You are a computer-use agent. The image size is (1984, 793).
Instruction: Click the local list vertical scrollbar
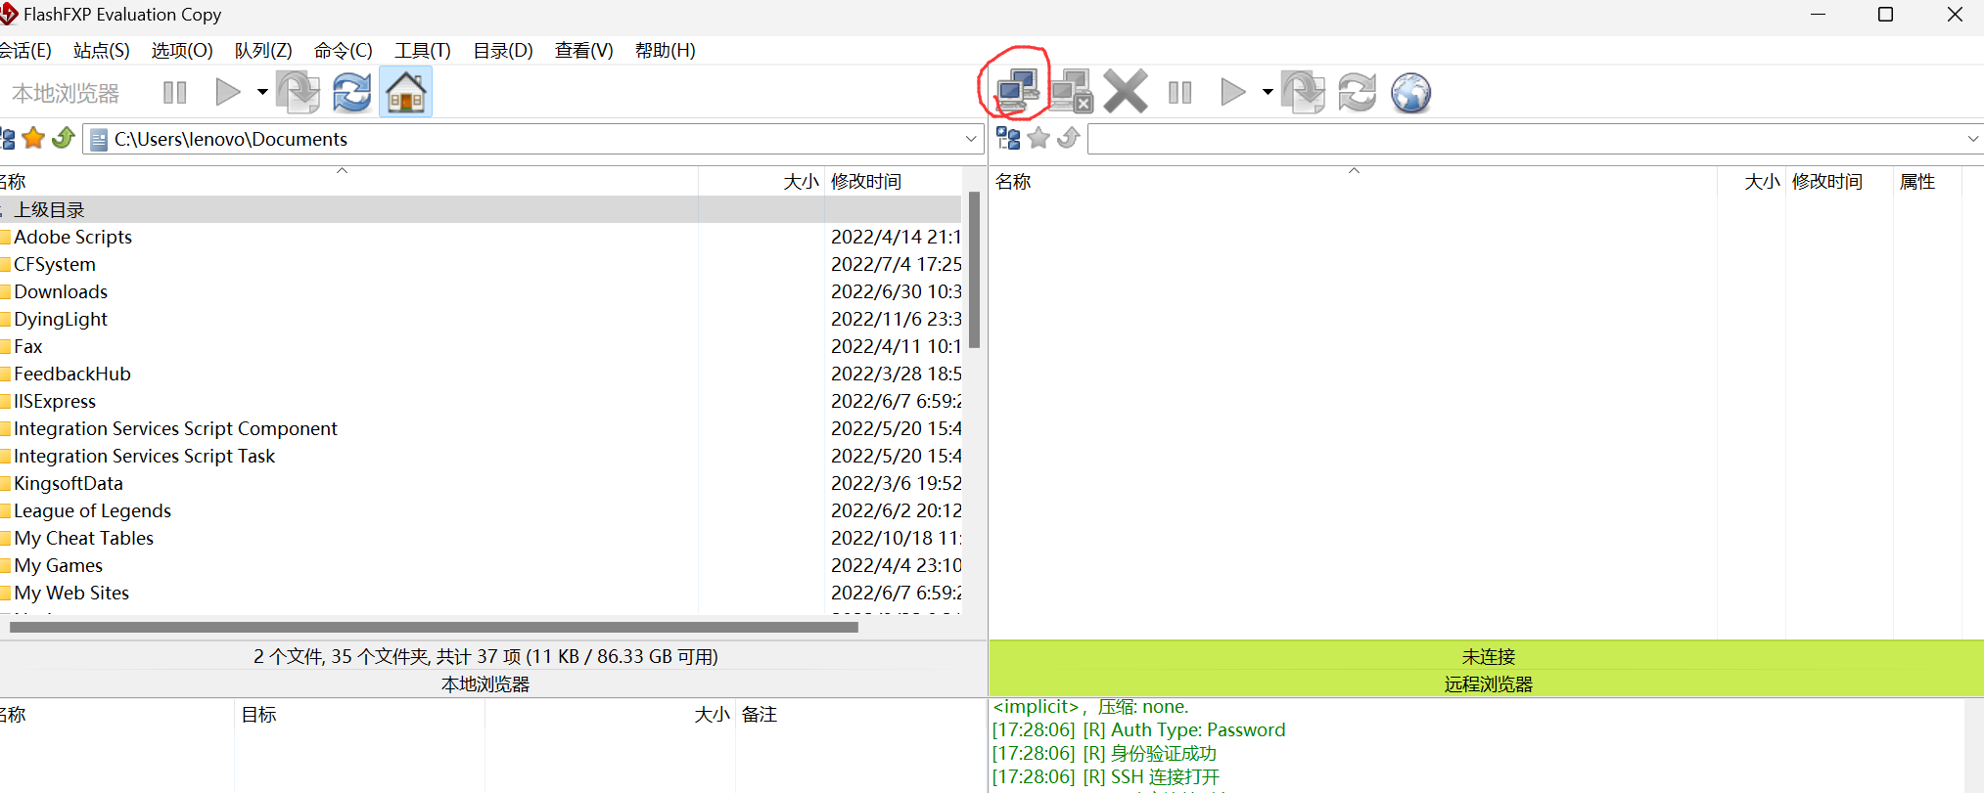coord(975,270)
